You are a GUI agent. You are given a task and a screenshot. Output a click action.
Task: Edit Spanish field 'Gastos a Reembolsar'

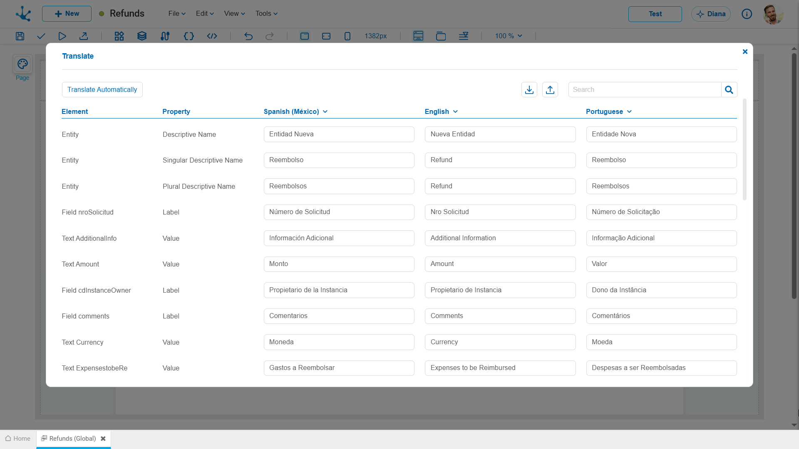click(339, 368)
